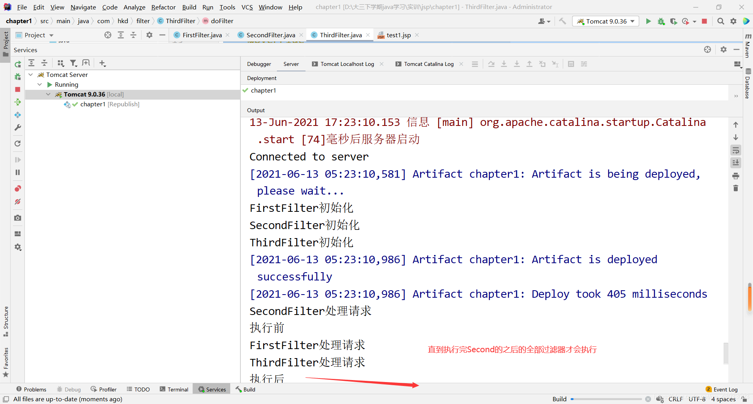Open the Services options gear menu
The width and height of the screenshot is (753, 404).
coord(723,49)
